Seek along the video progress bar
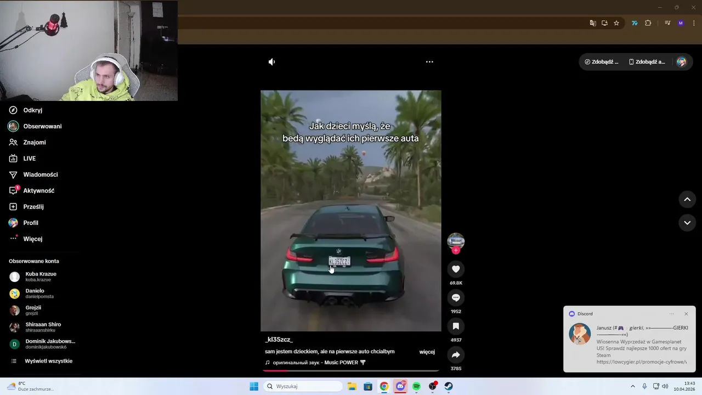 point(351,371)
